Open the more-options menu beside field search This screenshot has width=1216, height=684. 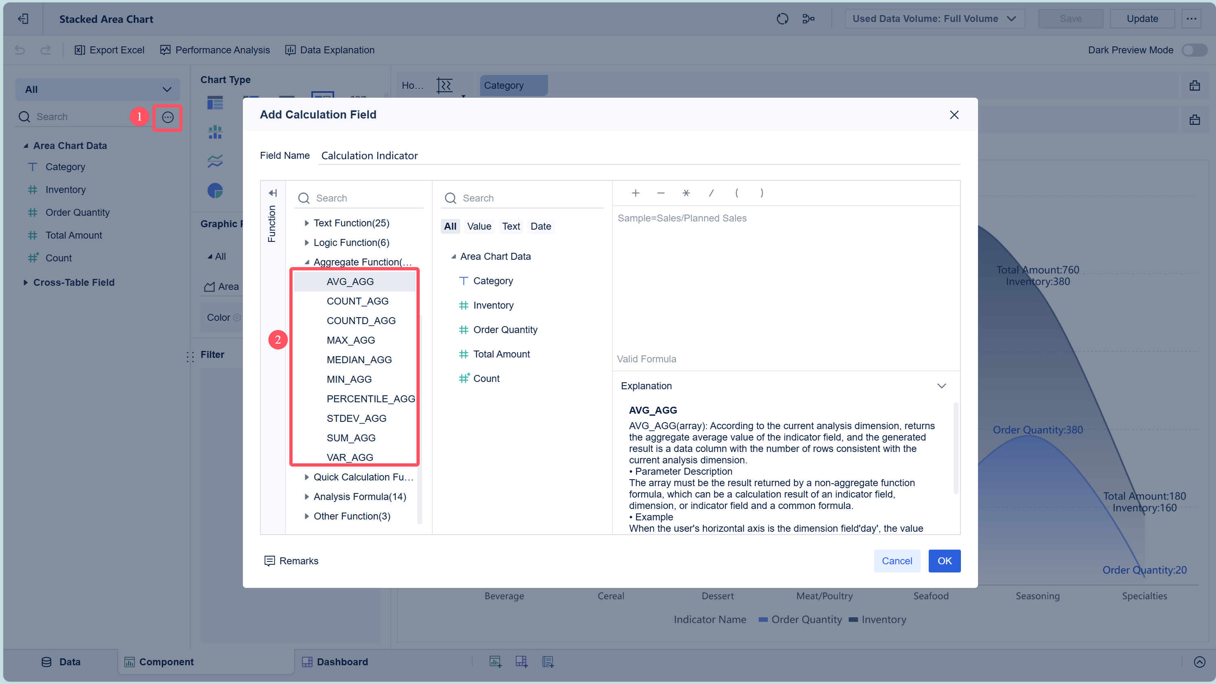pos(167,117)
